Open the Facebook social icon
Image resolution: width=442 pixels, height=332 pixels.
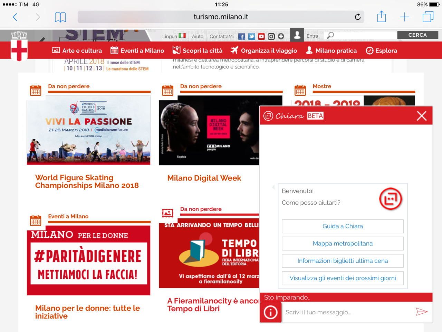[242, 36]
